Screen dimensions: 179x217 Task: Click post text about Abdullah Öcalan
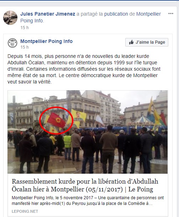tap(84, 69)
